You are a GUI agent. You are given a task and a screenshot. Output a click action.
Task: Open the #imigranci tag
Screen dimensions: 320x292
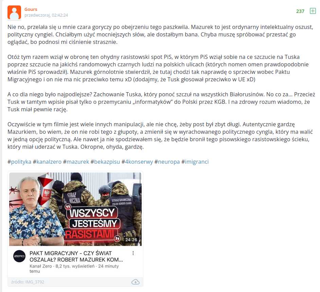click(195, 162)
